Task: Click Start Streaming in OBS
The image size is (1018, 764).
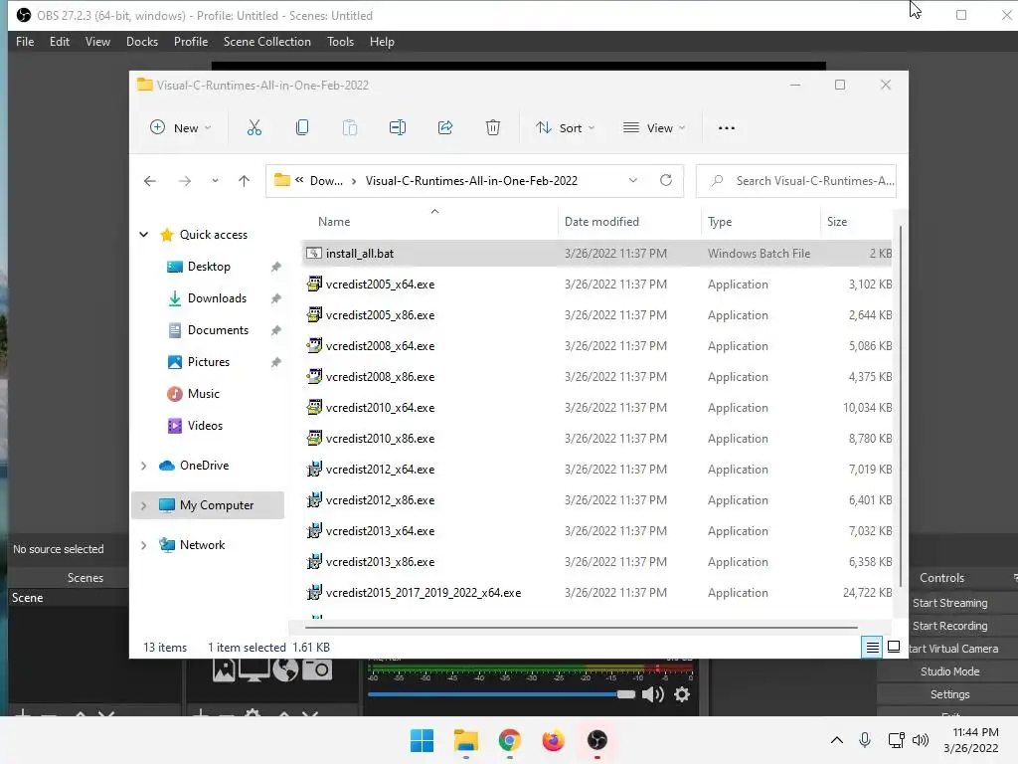Action: point(949,603)
